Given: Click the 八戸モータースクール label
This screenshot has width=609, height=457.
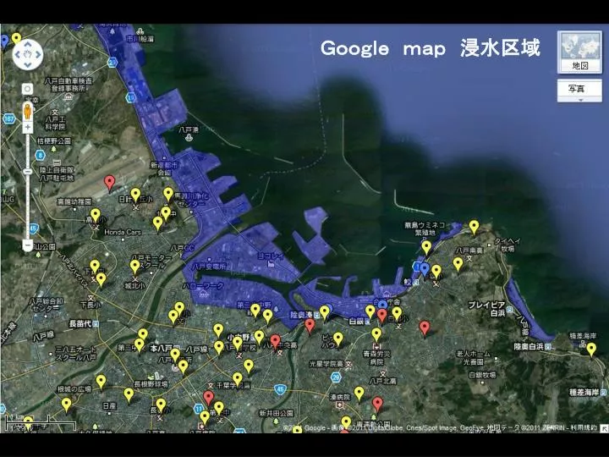Looking at the screenshot, I should [x=151, y=262].
